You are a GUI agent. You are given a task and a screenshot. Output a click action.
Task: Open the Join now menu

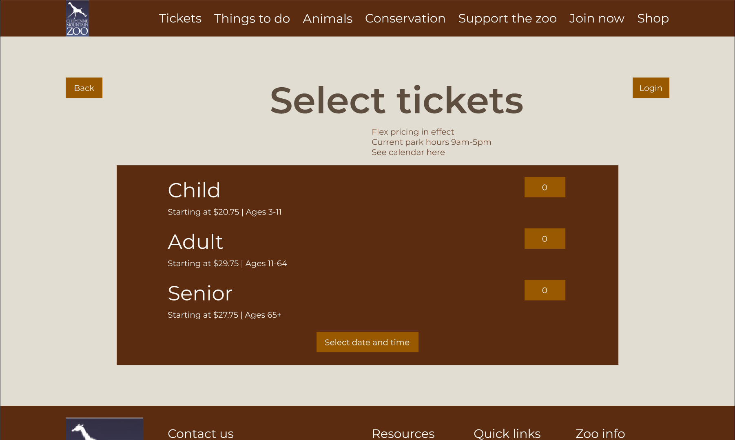pyautogui.click(x=596, y=18)
